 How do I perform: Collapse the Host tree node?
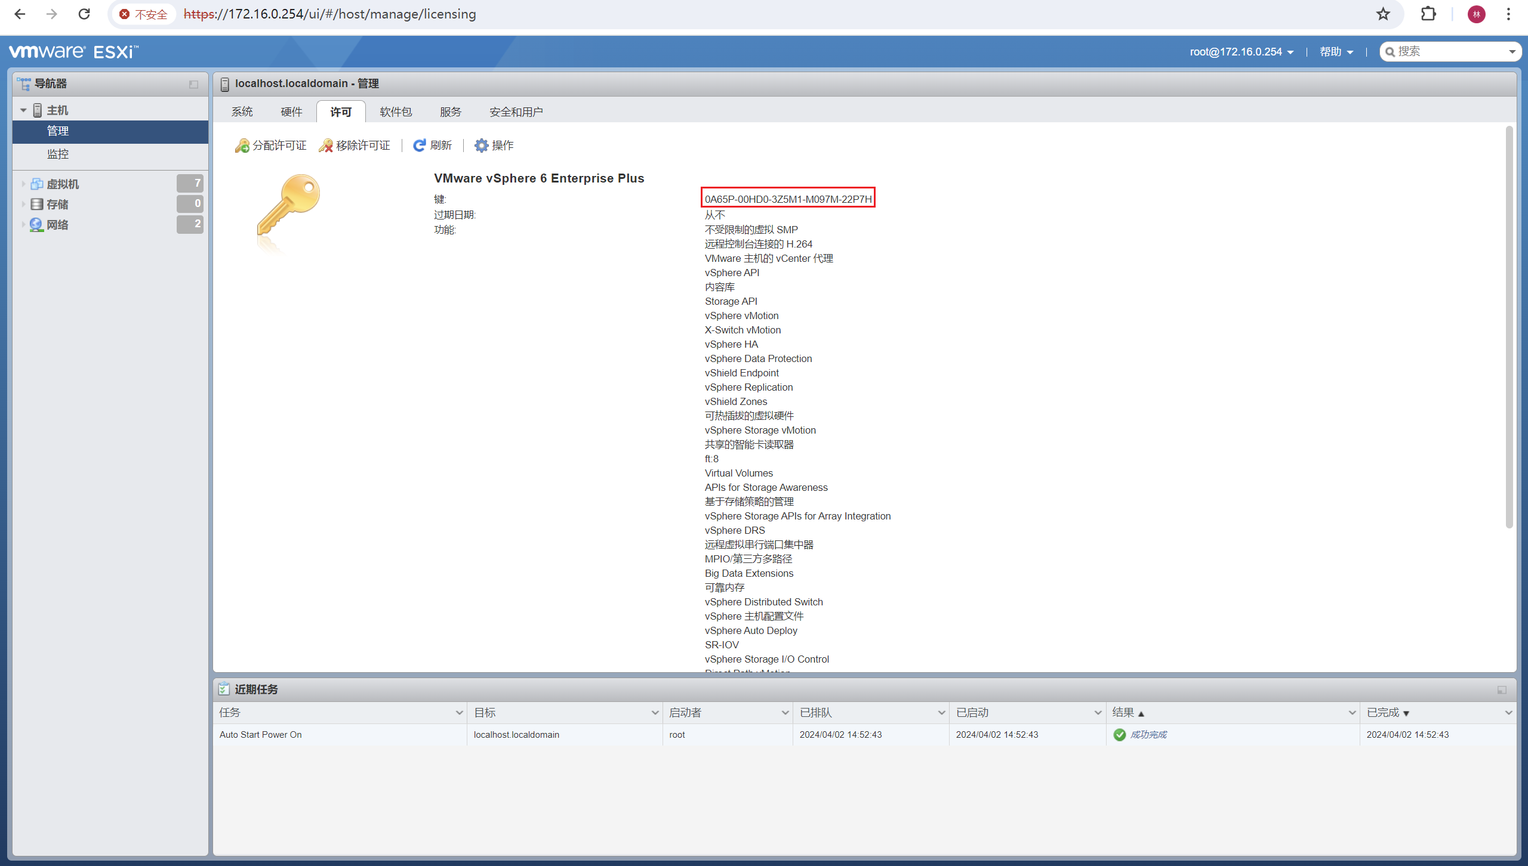[x=23, y=110]
